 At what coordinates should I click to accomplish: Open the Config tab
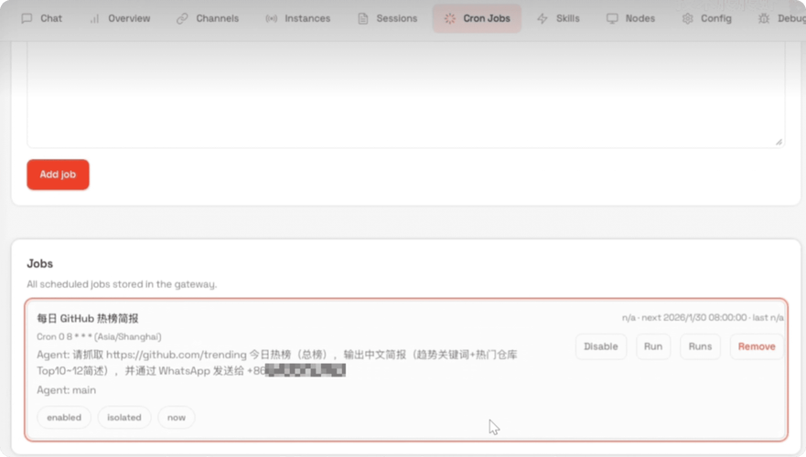pyautogui.click(x=707, y=18)
